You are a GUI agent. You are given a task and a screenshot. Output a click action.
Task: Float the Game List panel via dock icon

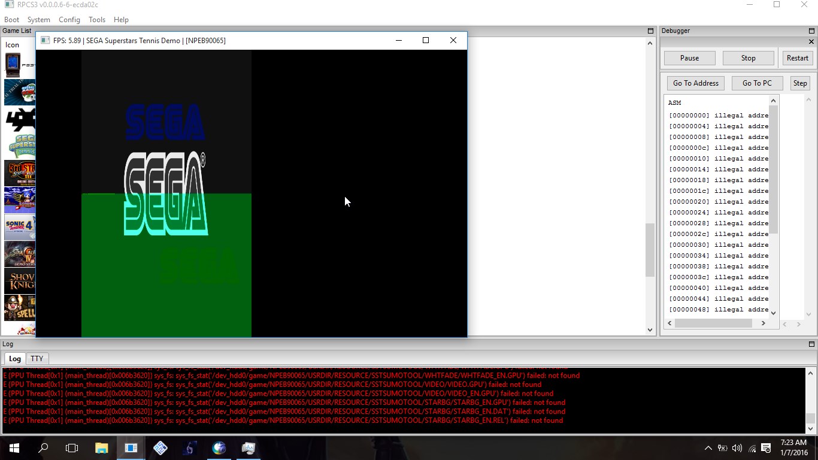point(650,31)
